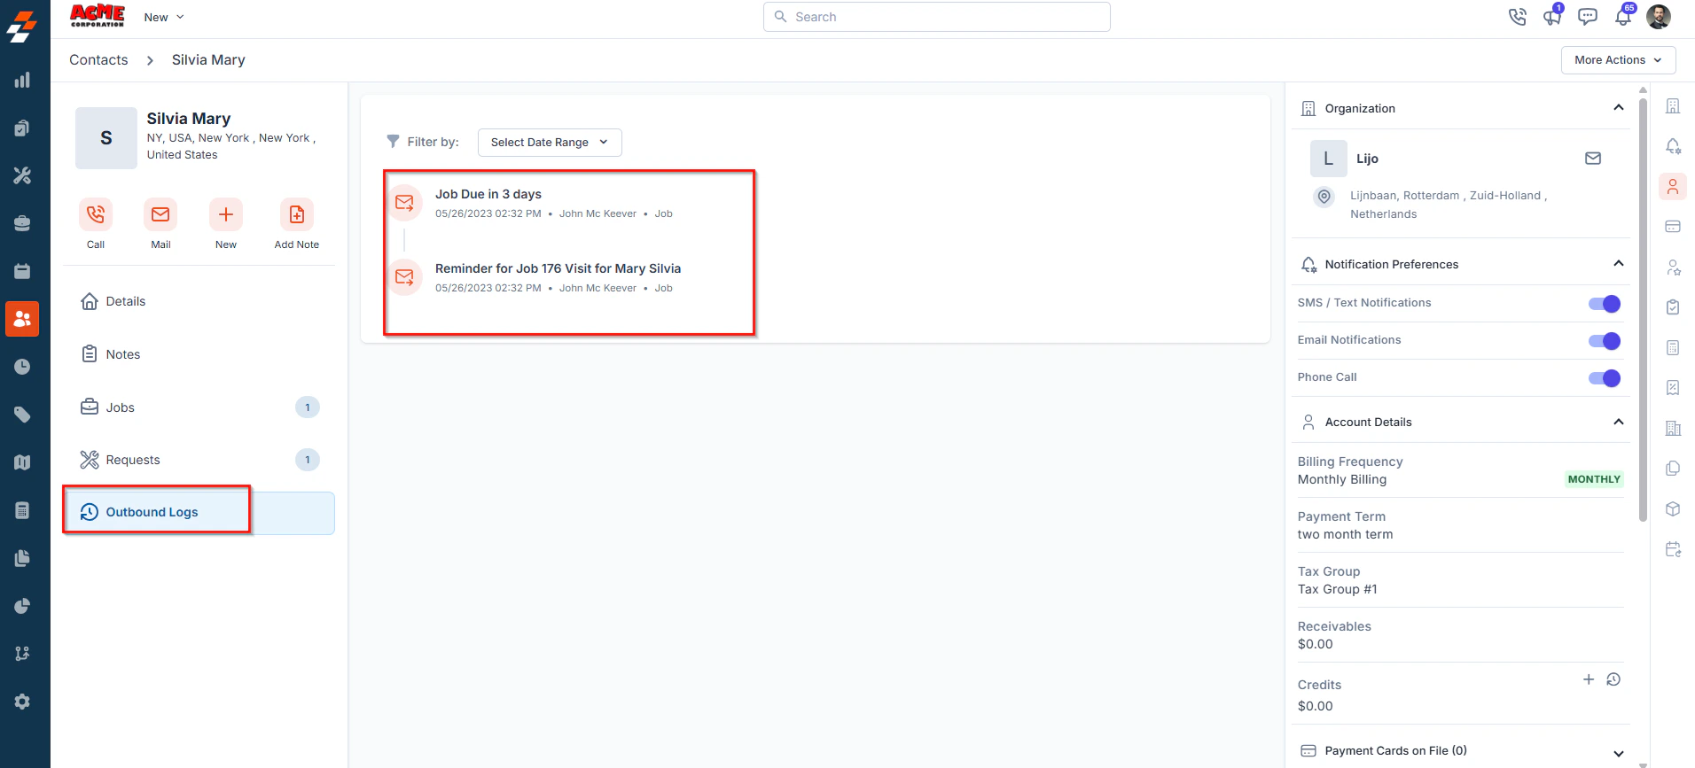Open the settings gear icon in left sidebar
Viewport: 1695px width, 768px height.
click(x=23, y=702)
